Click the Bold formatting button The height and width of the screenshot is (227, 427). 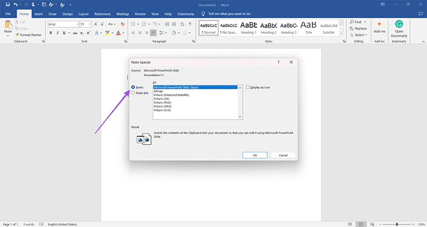[x=51, y=33]
